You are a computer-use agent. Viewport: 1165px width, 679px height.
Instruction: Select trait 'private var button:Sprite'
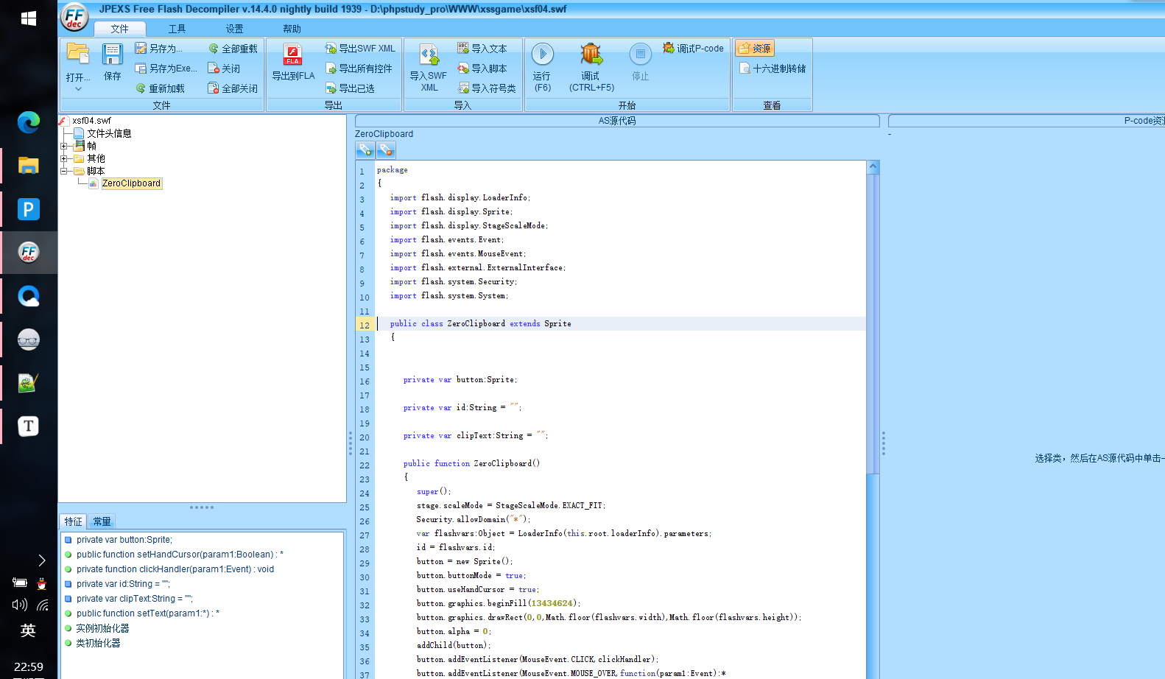pyautogui.click(x=124, y=540)
